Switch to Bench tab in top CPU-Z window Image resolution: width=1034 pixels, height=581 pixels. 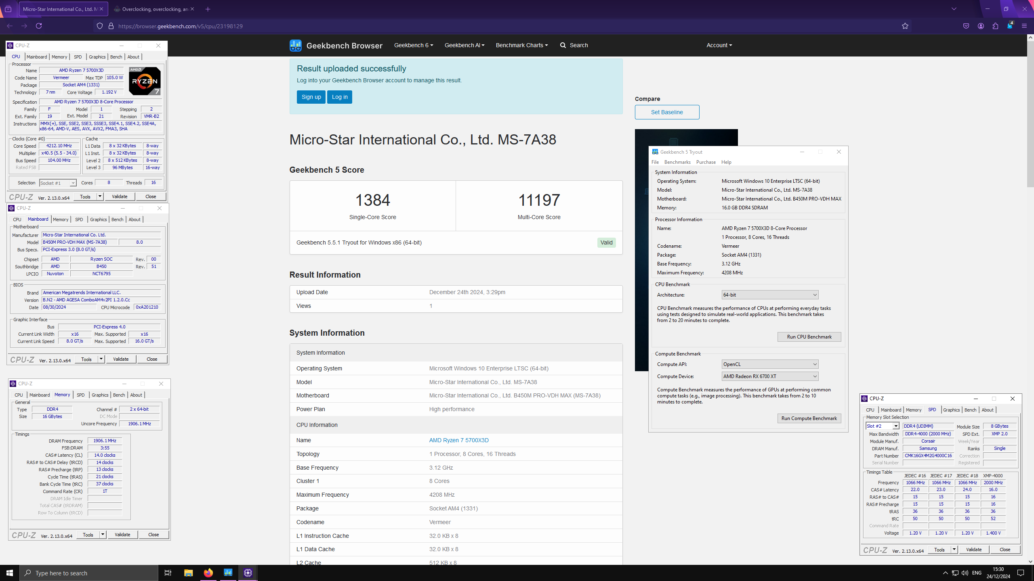[x=116, y=57]
